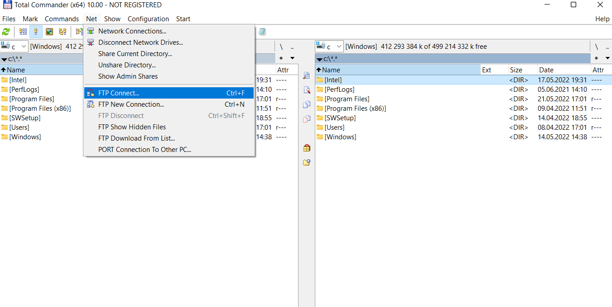
Task: Sort right panel by Ext column
Action: tap(494, 70)
